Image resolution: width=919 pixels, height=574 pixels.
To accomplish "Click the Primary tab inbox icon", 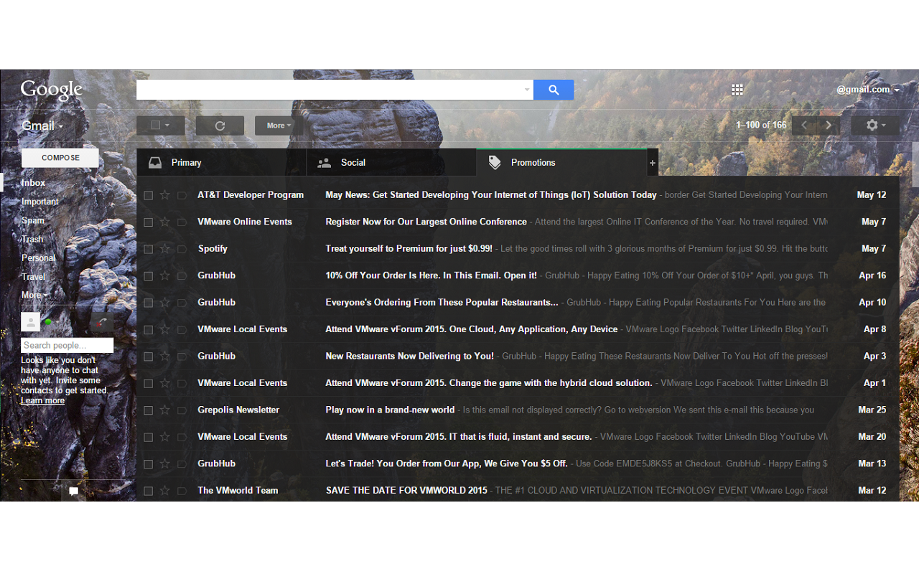I will pos(155,163).
